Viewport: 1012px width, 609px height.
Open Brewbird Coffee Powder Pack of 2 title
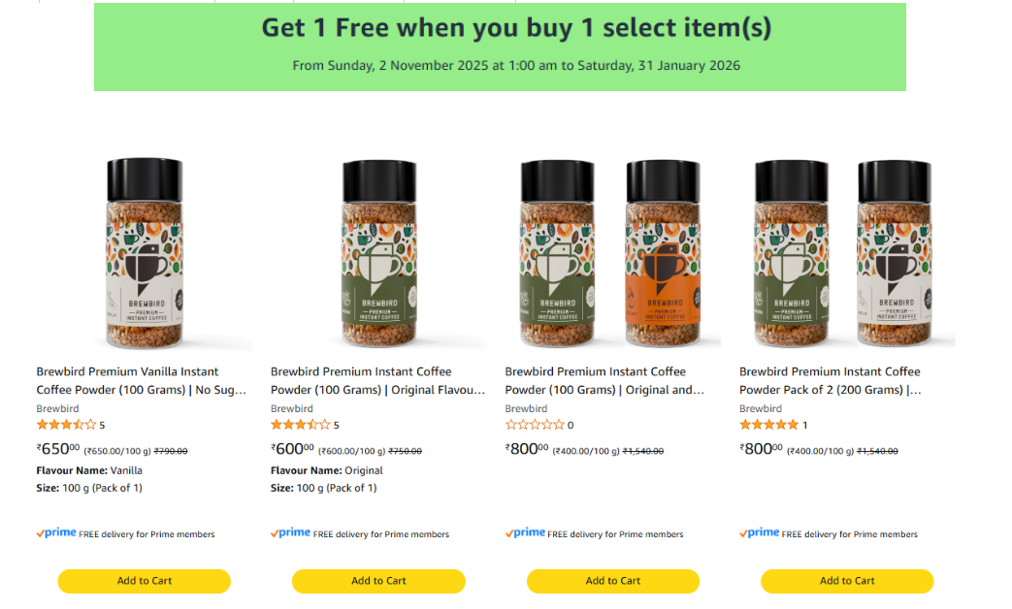point(830,380)
